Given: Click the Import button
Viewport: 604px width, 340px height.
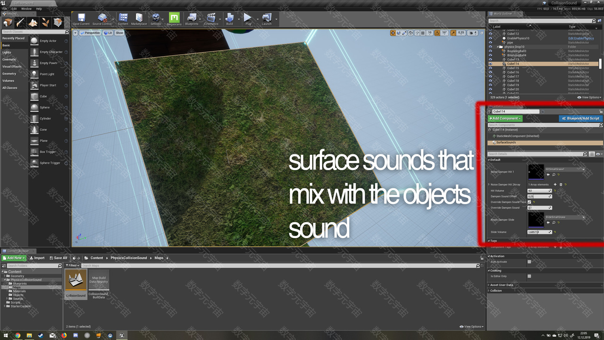Looking at the screenshot, I should [x=37, y=258].
